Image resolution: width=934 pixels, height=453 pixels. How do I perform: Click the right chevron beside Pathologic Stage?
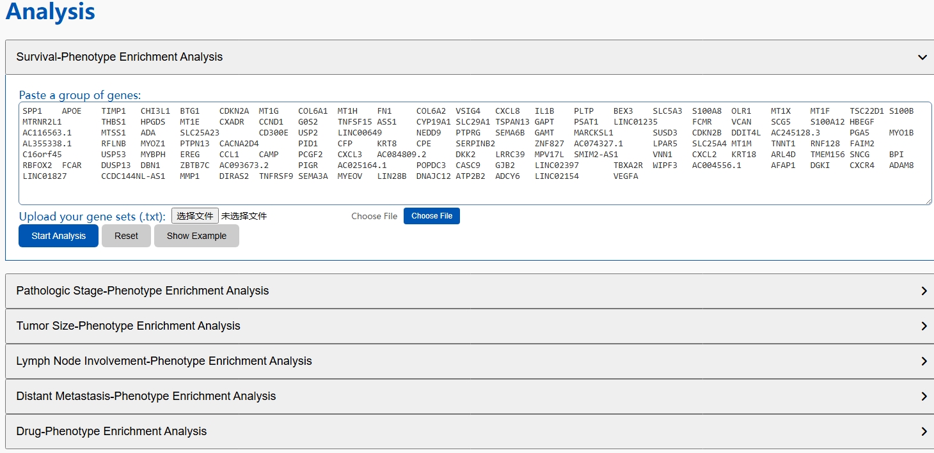click(x=923, y=291)
